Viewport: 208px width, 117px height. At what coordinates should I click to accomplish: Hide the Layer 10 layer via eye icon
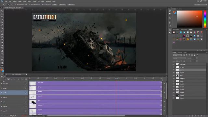pos(174,78)
